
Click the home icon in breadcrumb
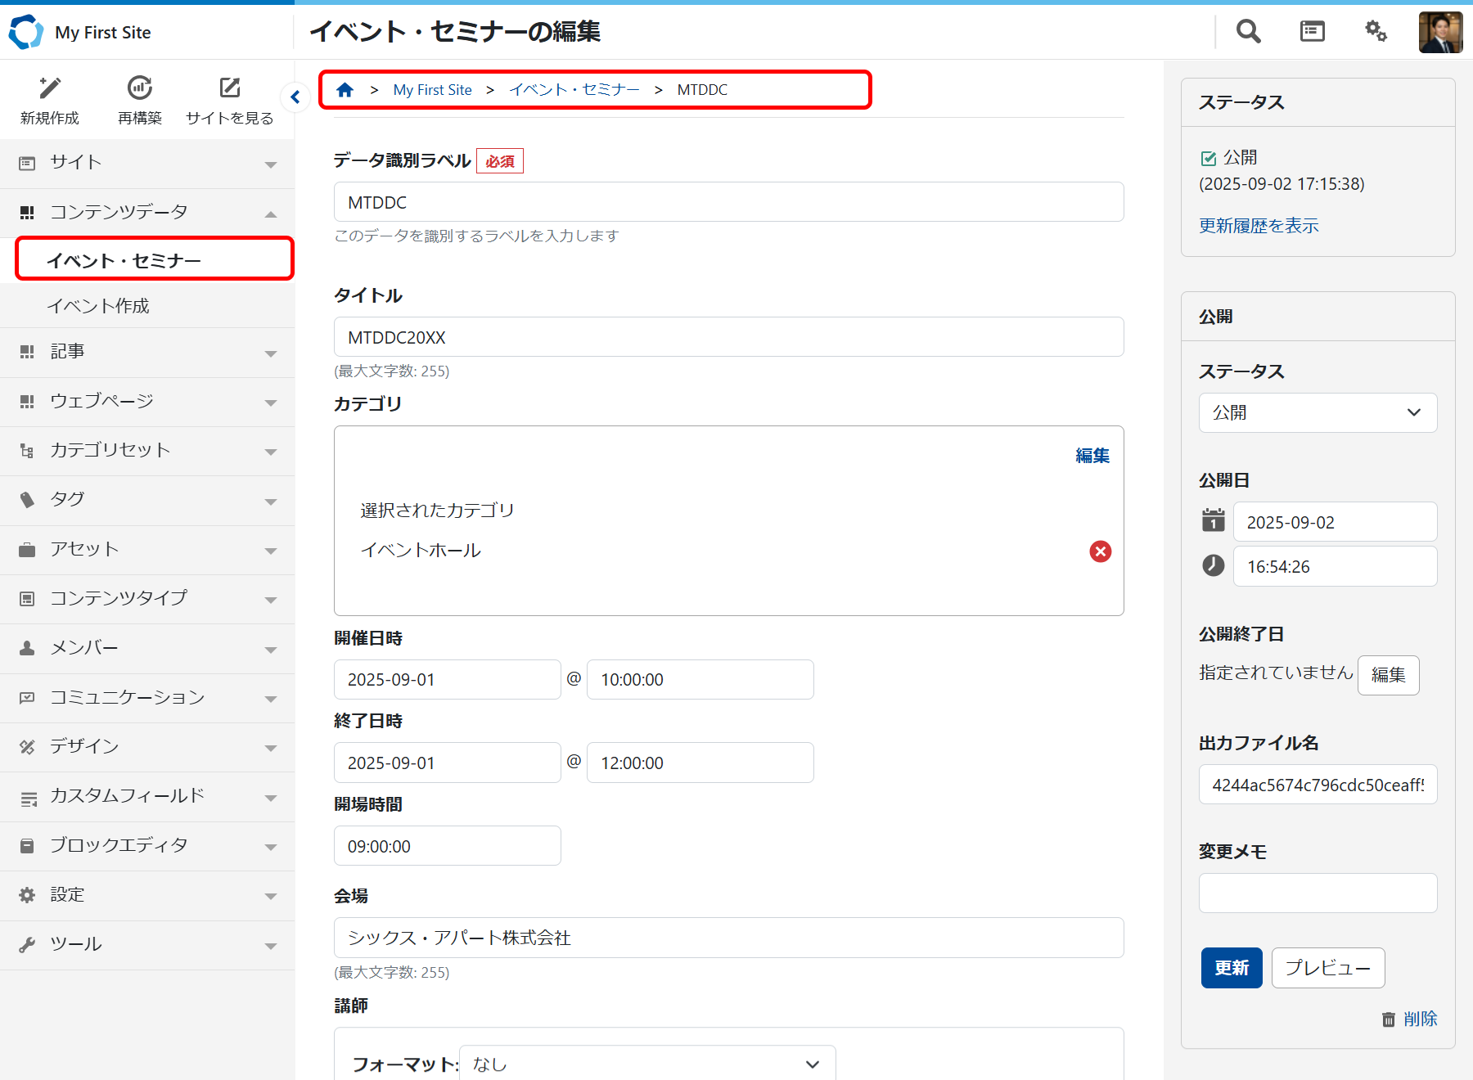(x=345, y=90)
